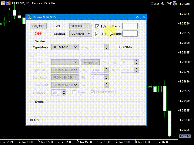Click the update button
The height and width of the screenshot is (145, 194).
(x=91, y=62)
